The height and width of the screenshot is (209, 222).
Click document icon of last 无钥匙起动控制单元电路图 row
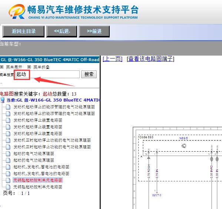tap(8, 187)
